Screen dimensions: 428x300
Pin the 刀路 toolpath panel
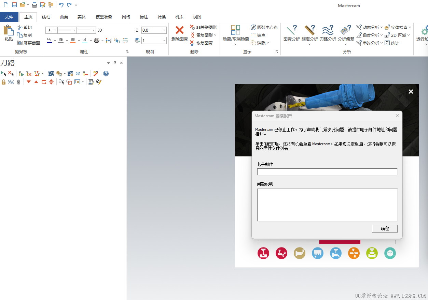pyautogui.click(x=114, y=63)
